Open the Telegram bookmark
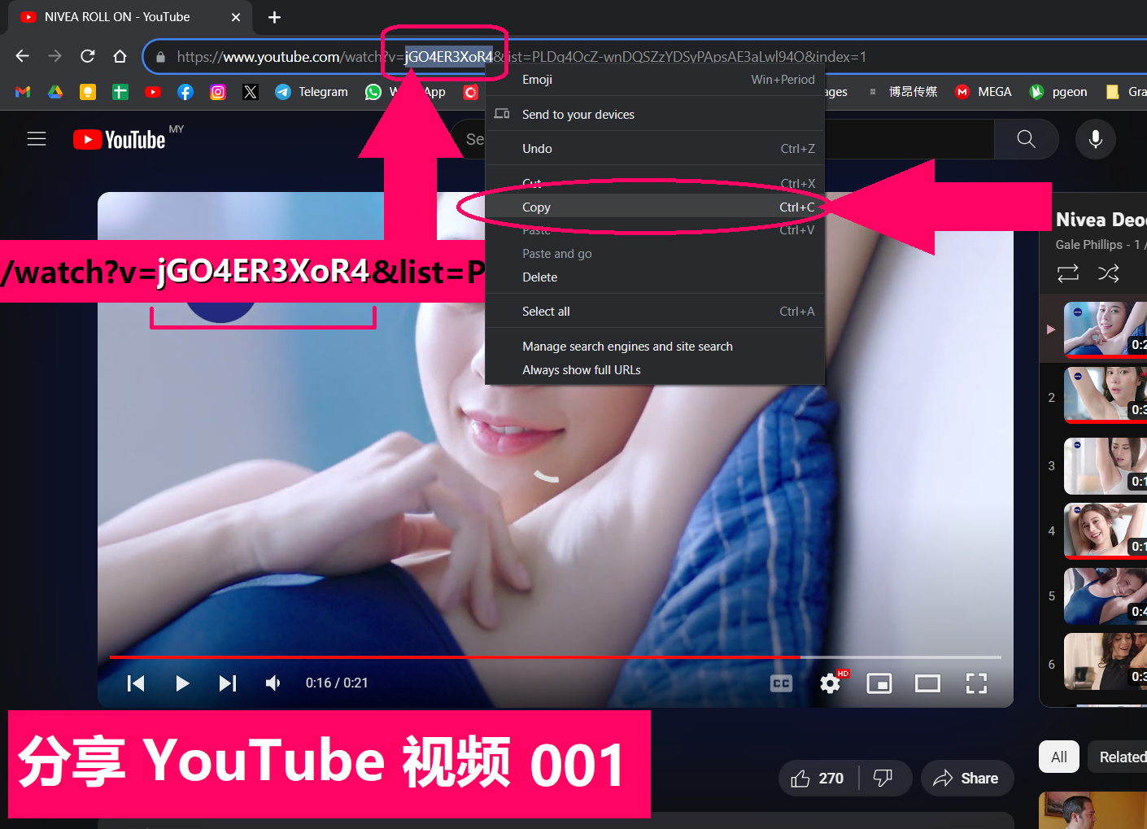This screenshot has height=829, width=1147. click(312, 92)
